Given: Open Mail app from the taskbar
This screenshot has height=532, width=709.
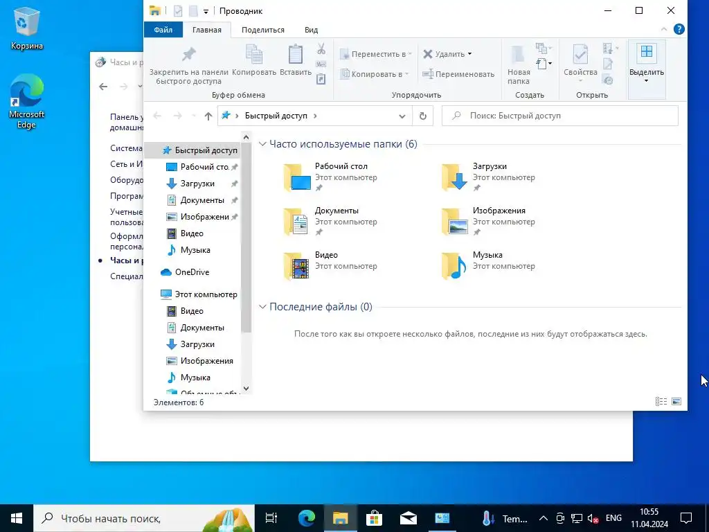Looking at the screenshot, I should (x=409, y=518).
